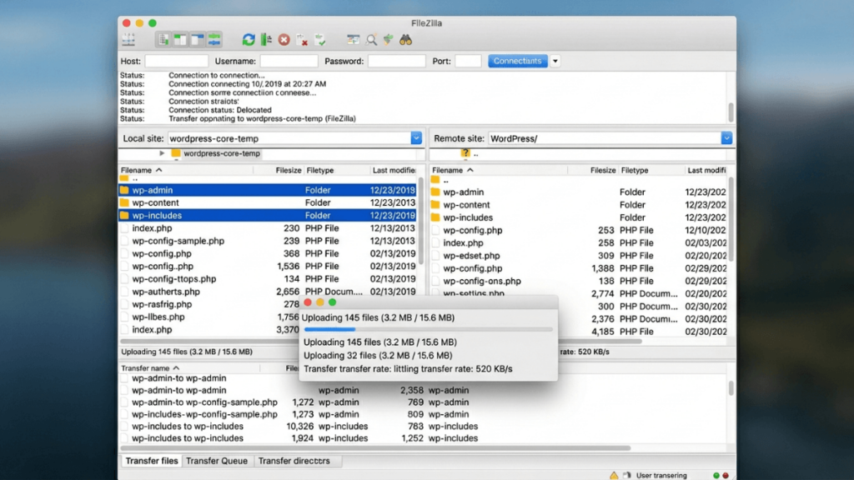
Task: Toggle the transfer queue display icon
Action: (214, 40)
